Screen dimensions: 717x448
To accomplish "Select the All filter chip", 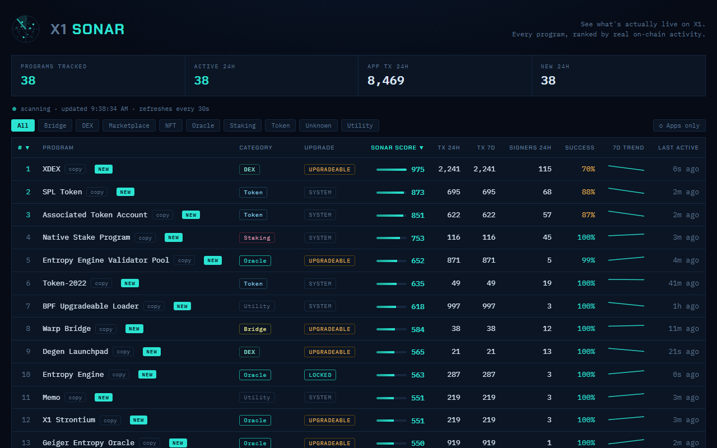I will (x=23, y=125).
